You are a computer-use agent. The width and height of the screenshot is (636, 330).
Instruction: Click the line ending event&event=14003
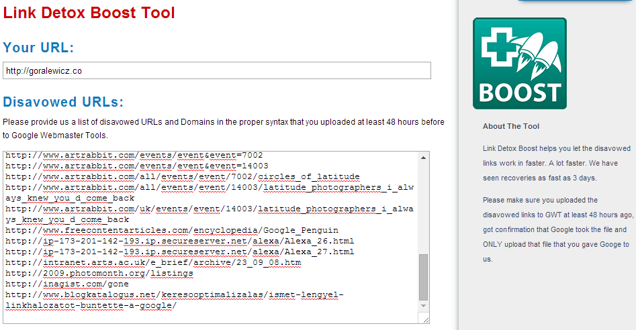(137, 166)
